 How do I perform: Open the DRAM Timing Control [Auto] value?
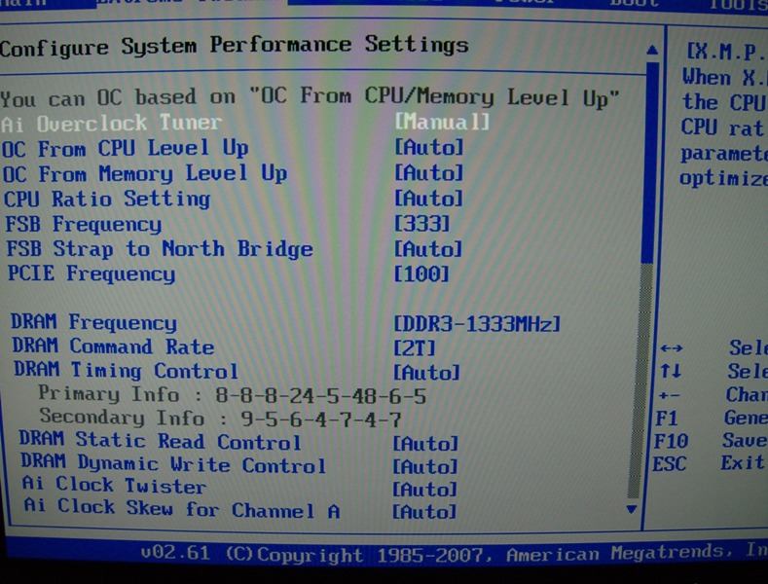426,373
